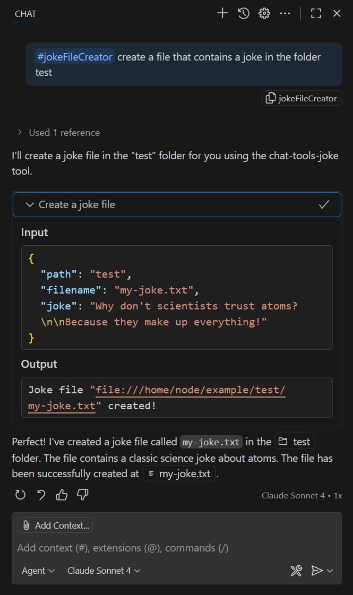Image resolution: width=353 pixels, height=595 pixels.
Task: Open the Claude Sonnet 4 model picker
Action: pos(104,571)
